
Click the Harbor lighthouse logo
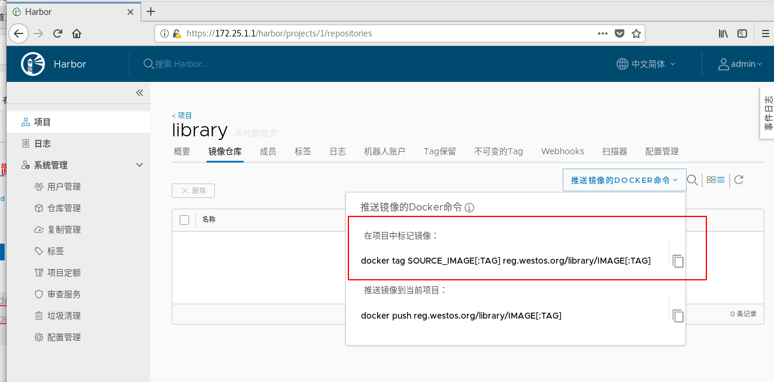pos(34,64)
